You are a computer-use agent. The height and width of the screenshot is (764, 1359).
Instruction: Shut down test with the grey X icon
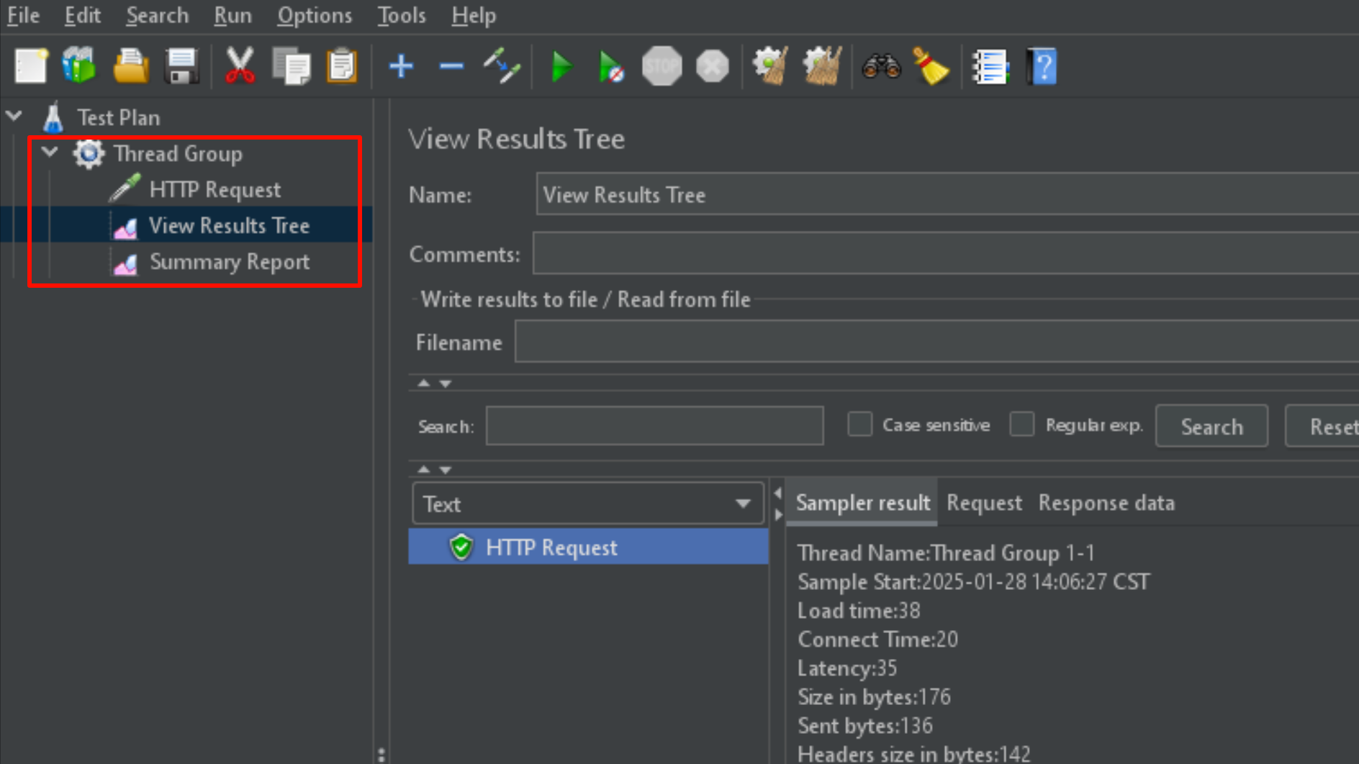point(713,66)
